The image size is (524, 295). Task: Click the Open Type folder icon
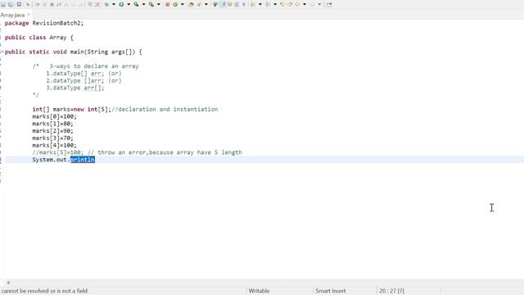[191, 4]
